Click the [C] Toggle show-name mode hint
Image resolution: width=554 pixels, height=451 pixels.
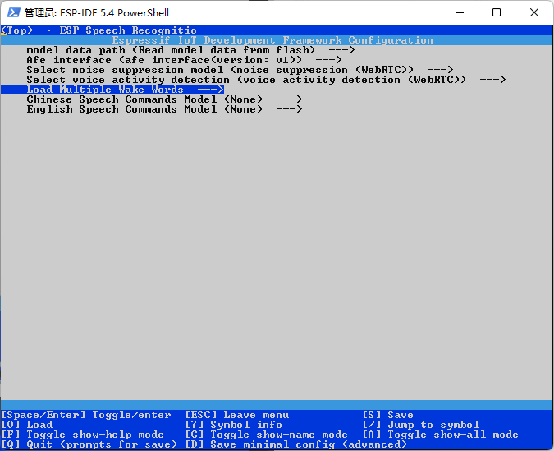(267, 435)
